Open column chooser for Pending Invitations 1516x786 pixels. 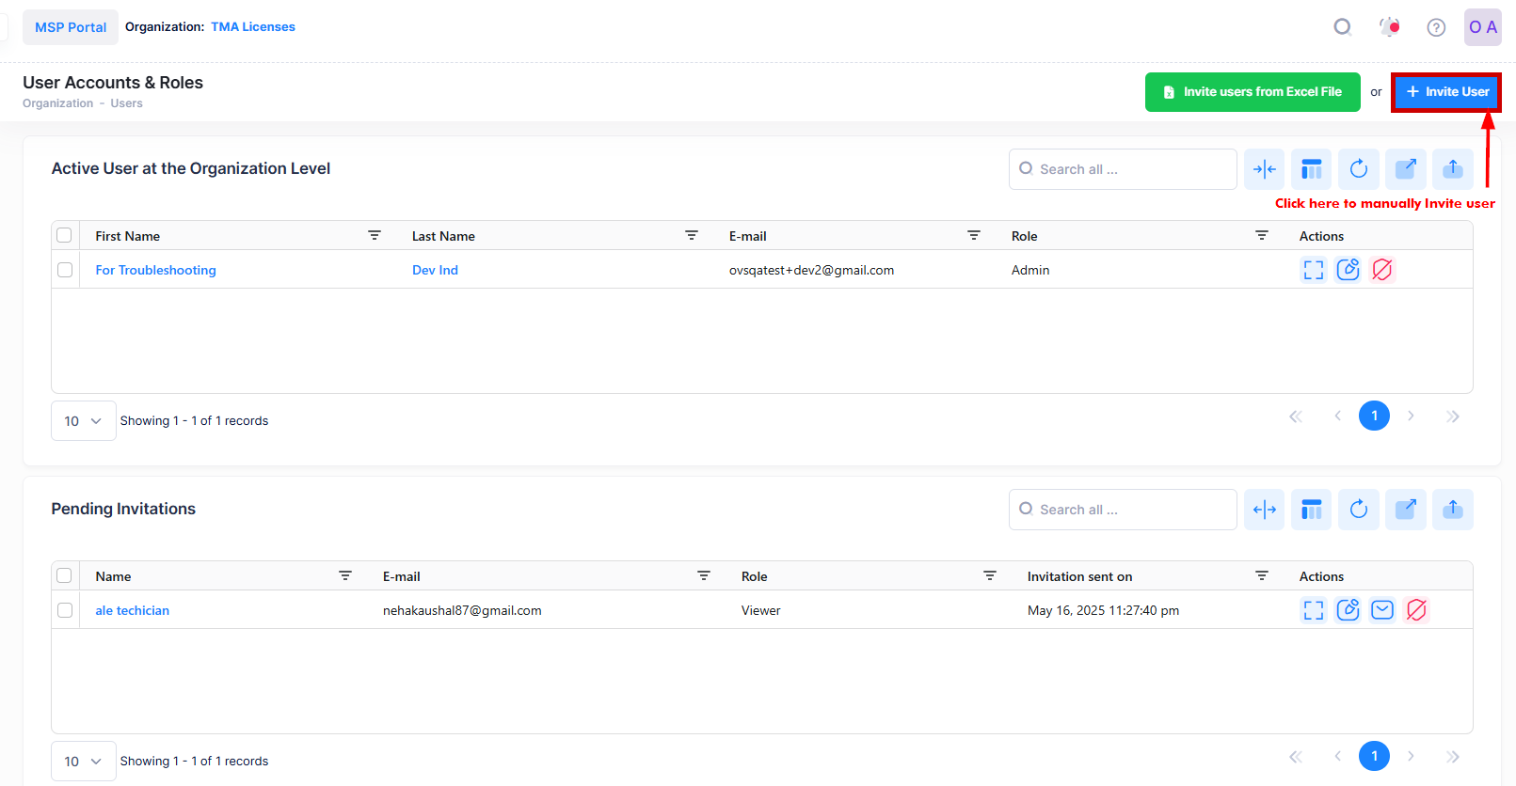[x=1311, y=510]
